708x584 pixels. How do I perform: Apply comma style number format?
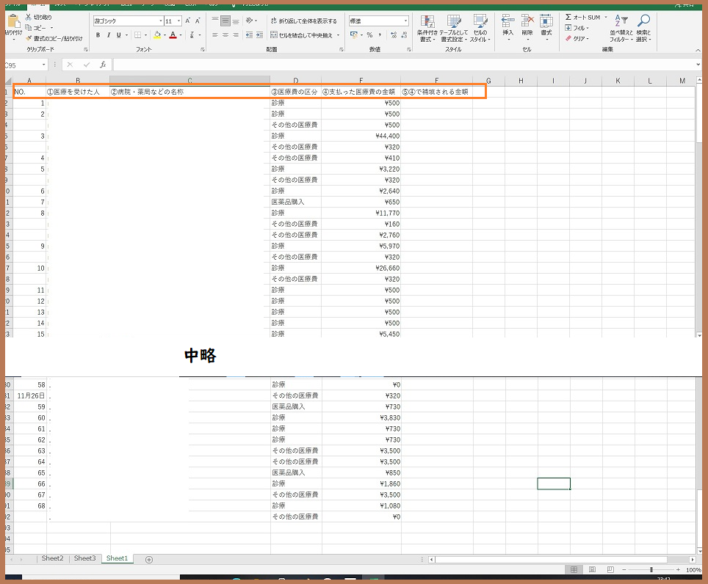pos(380,34)
